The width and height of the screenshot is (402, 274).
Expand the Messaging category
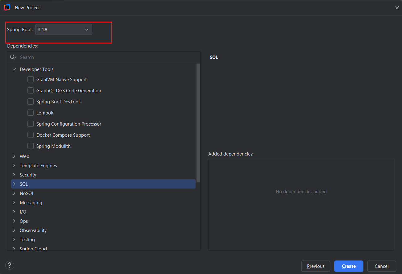pyautogui.click(x=14, y=202)
